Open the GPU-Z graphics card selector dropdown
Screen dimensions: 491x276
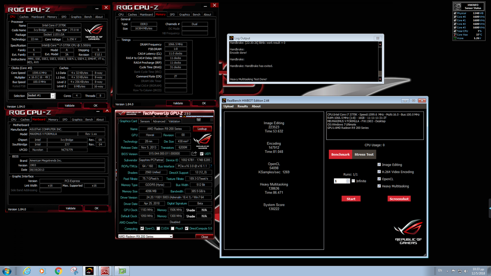[x=171, y=237]
